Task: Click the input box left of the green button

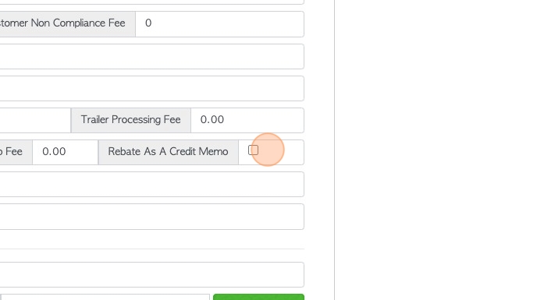Action: click(x=105, y=297)
